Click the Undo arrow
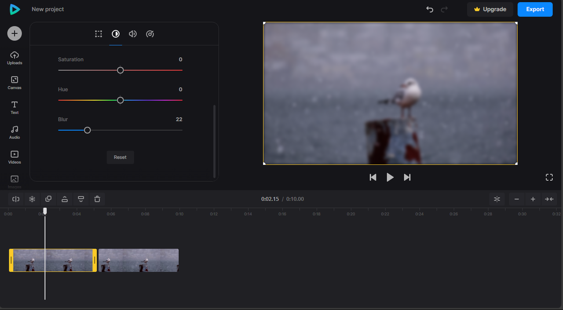This screenshot has width=563, height=310. point(430,9)
